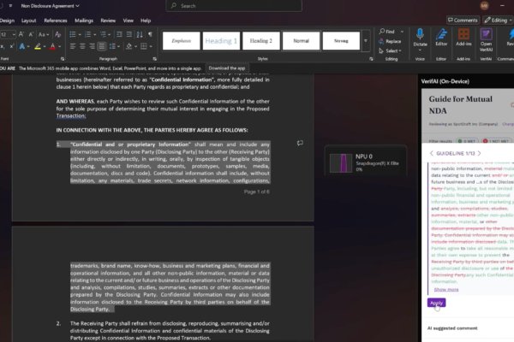Image resolution: width=514 pixels, height=342 pixels.
Task: Open the Add-ins button
Action: [x=463, y=36]
